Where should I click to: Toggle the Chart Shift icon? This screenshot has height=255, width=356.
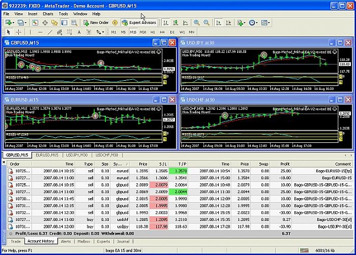click(x=228, y=22)
